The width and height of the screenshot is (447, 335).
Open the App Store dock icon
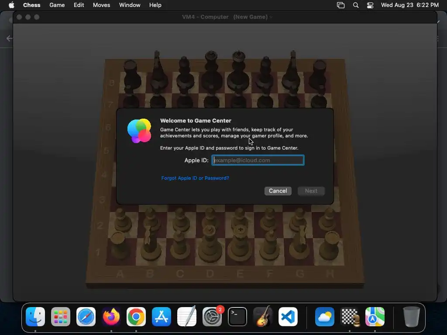[162, 317]
